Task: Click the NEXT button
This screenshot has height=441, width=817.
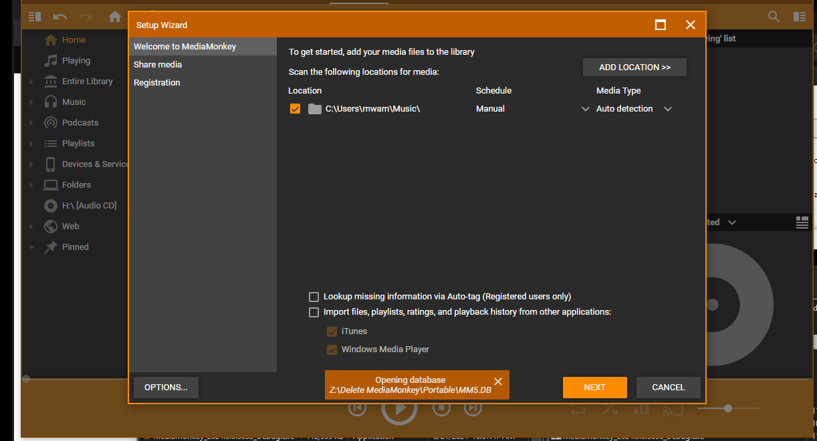Action: point(594,388)
